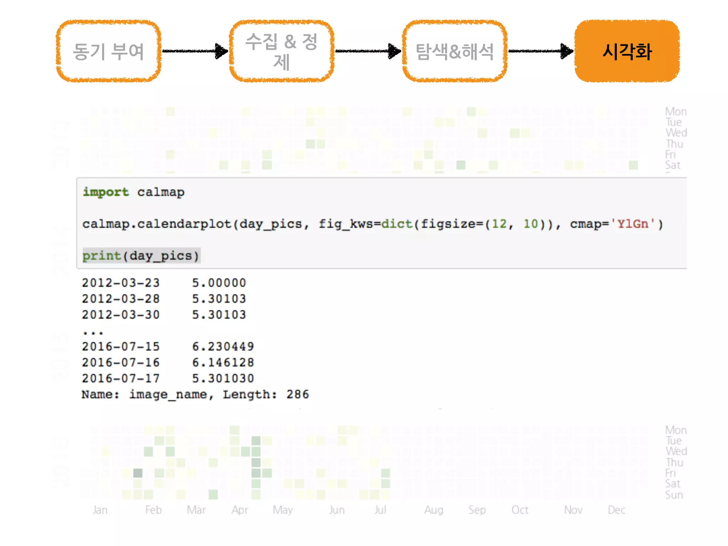
Task: Click the Name: image_name Length line
Action: click(195, 394)
